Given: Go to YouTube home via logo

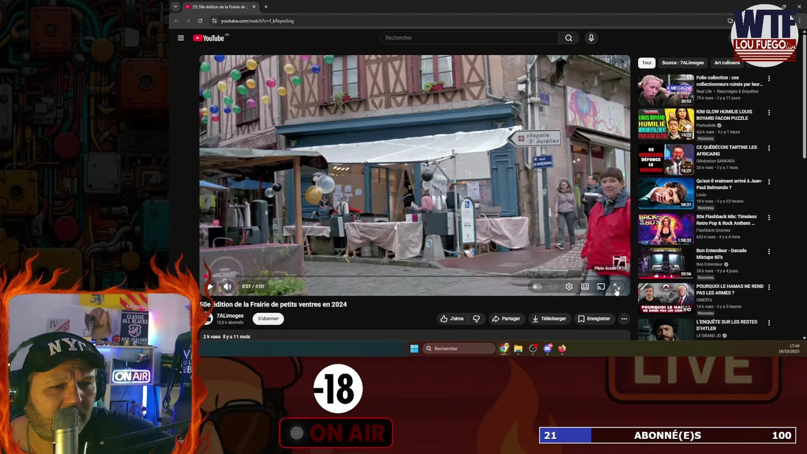Looking at the screenshot, I should [209, 38].
